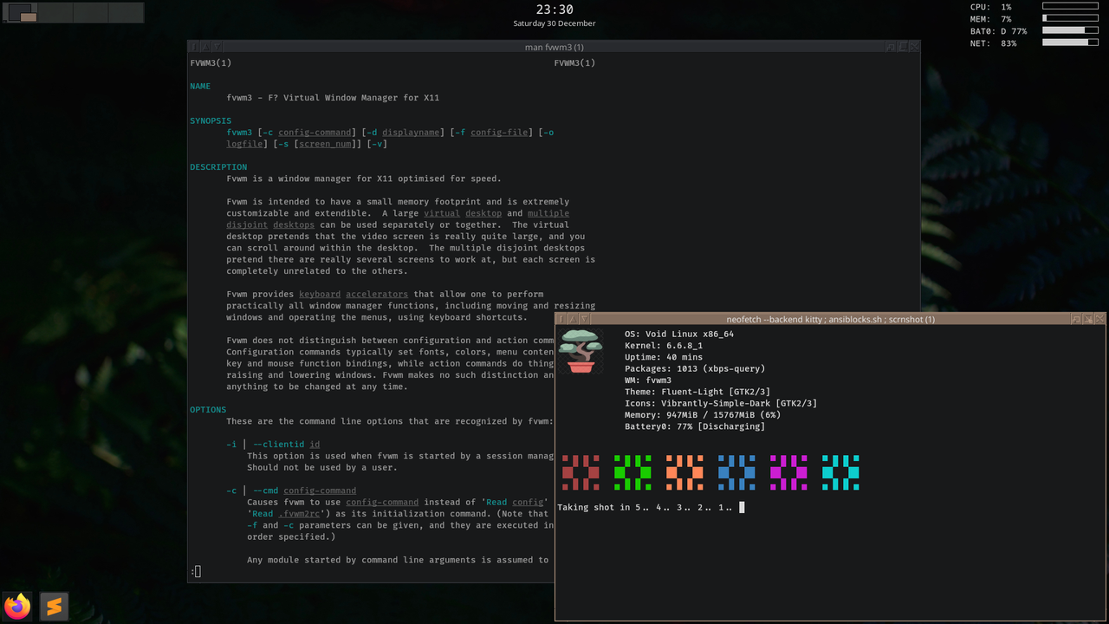Screen dimensions: 1109x624
Task: Click the NAME section heading
Action: (200, 86)
